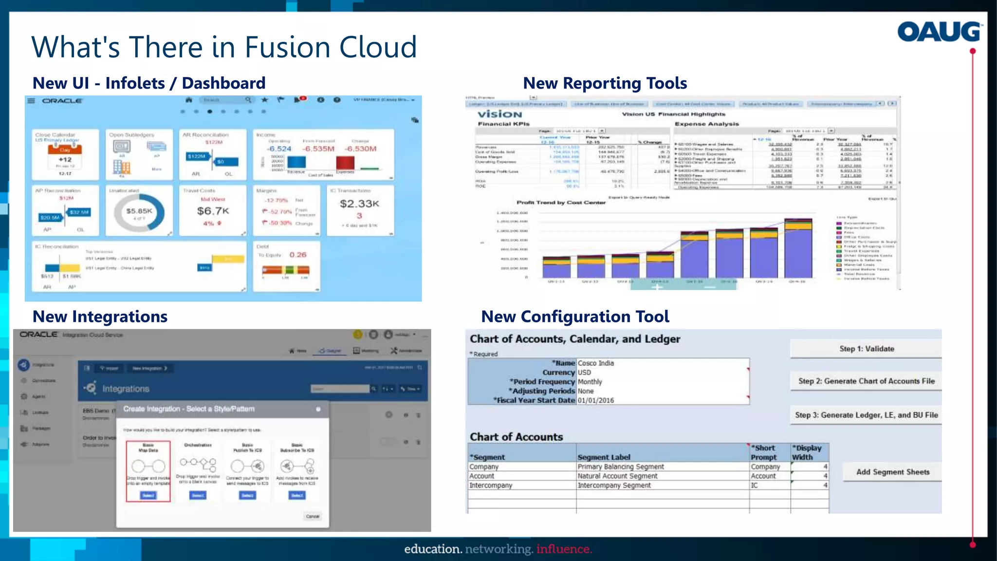Expand the Unallocated infolet corner arrow

pyautogui.click(x=169, y=234)
